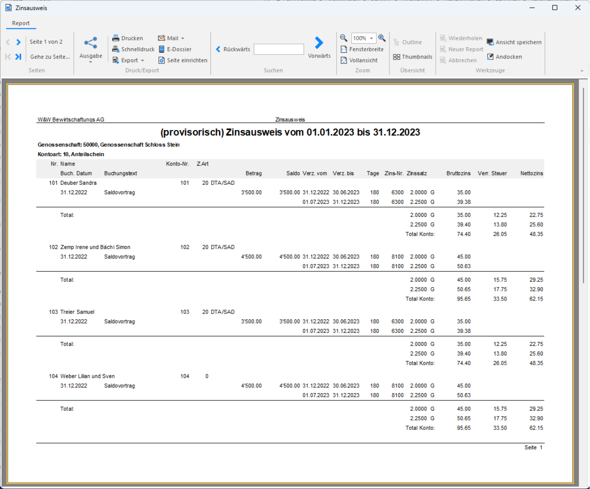Save view with Ansicht speichern
The width and height of the screenshot is (590, 489).
[514, 42]
